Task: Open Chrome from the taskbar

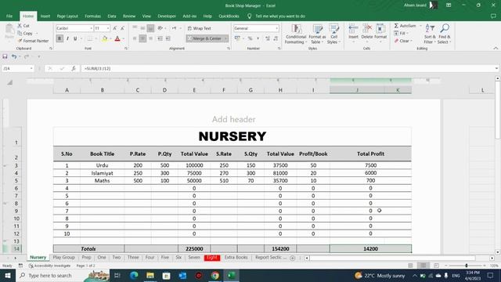Action: [215, 275]
